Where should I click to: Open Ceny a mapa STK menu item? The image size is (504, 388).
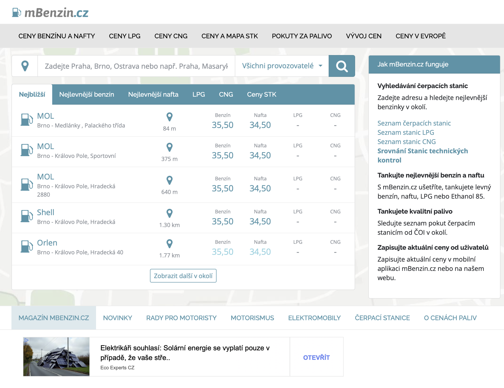230,36
